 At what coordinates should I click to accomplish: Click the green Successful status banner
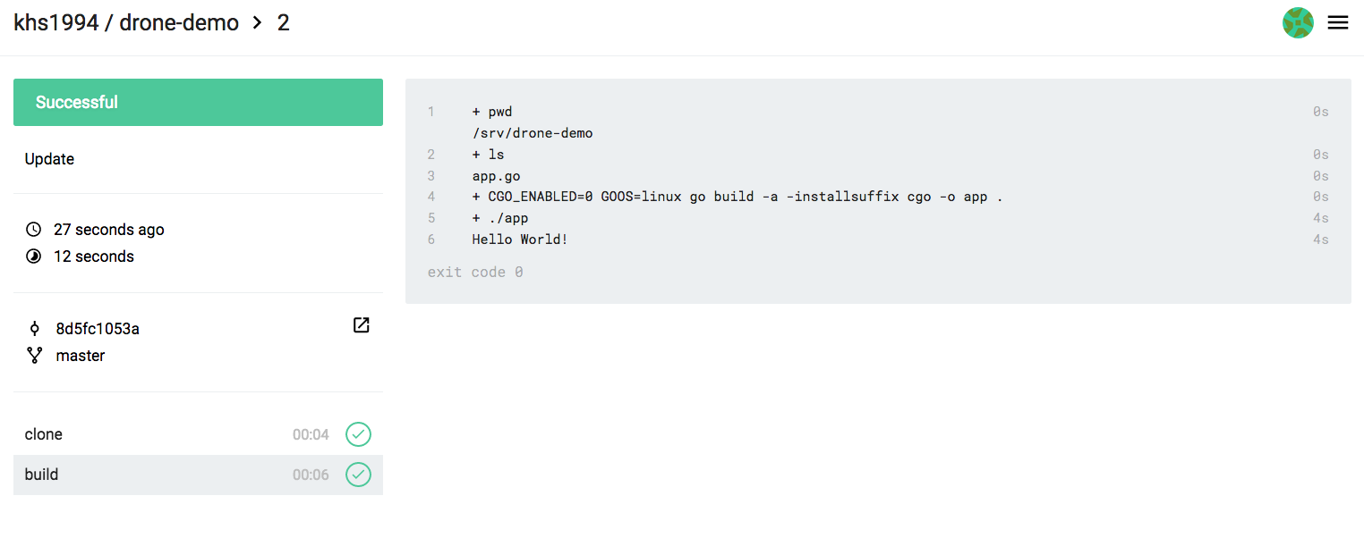197,102
